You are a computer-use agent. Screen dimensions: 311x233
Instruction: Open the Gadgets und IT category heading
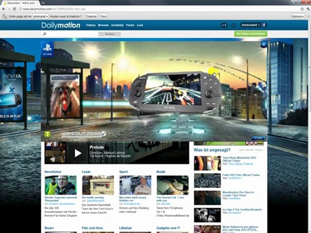point(168,228)
